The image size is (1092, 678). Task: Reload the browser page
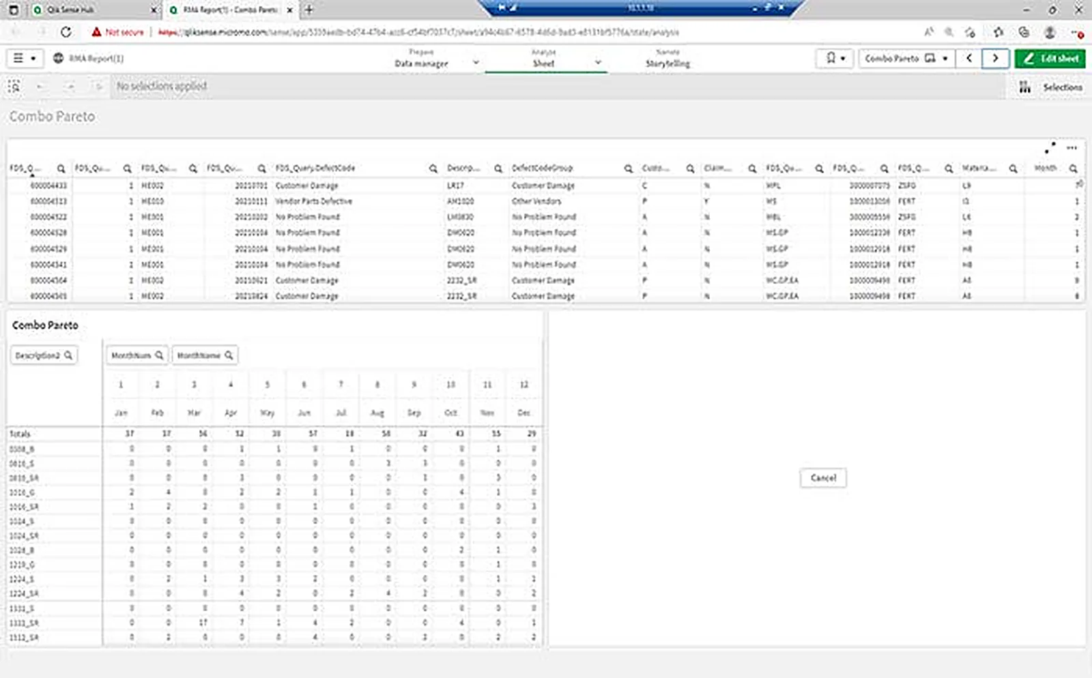[66, 32]
